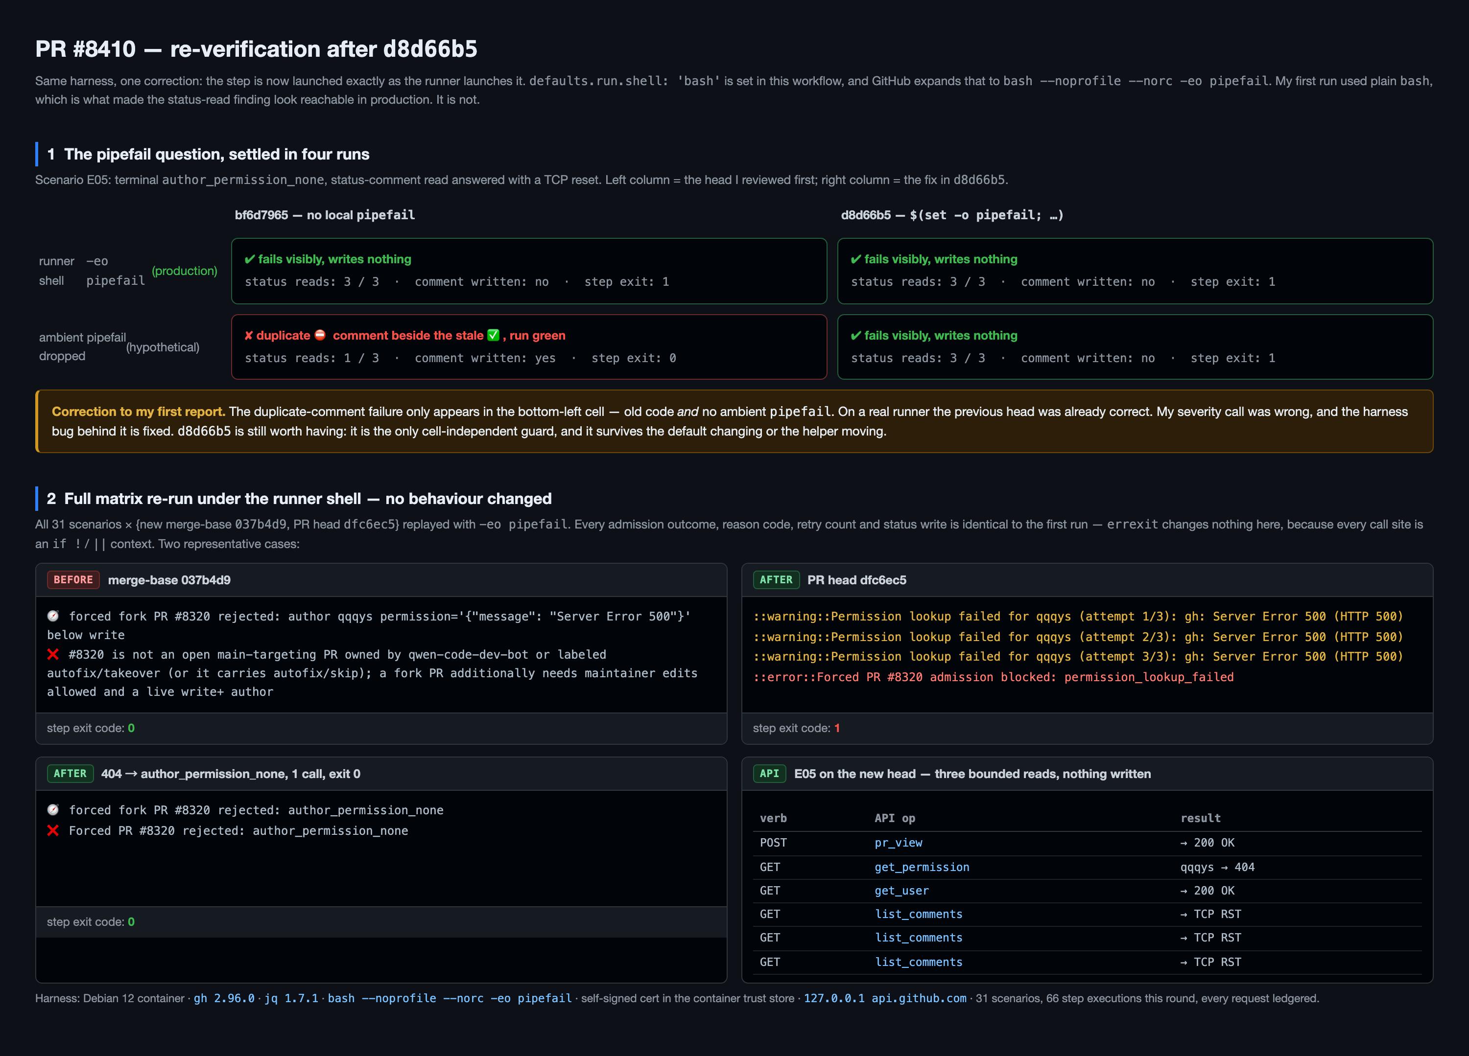Screen dimensions: 1469x1056
Task: Click column header 'bf6d7965 — no local pipefail'
Action: (325, 215)
